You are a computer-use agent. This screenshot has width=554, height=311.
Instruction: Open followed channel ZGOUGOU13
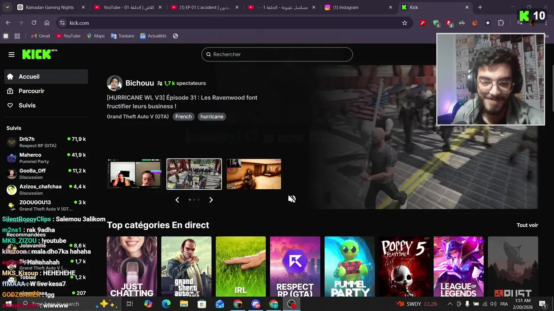[x=46, y=206]
